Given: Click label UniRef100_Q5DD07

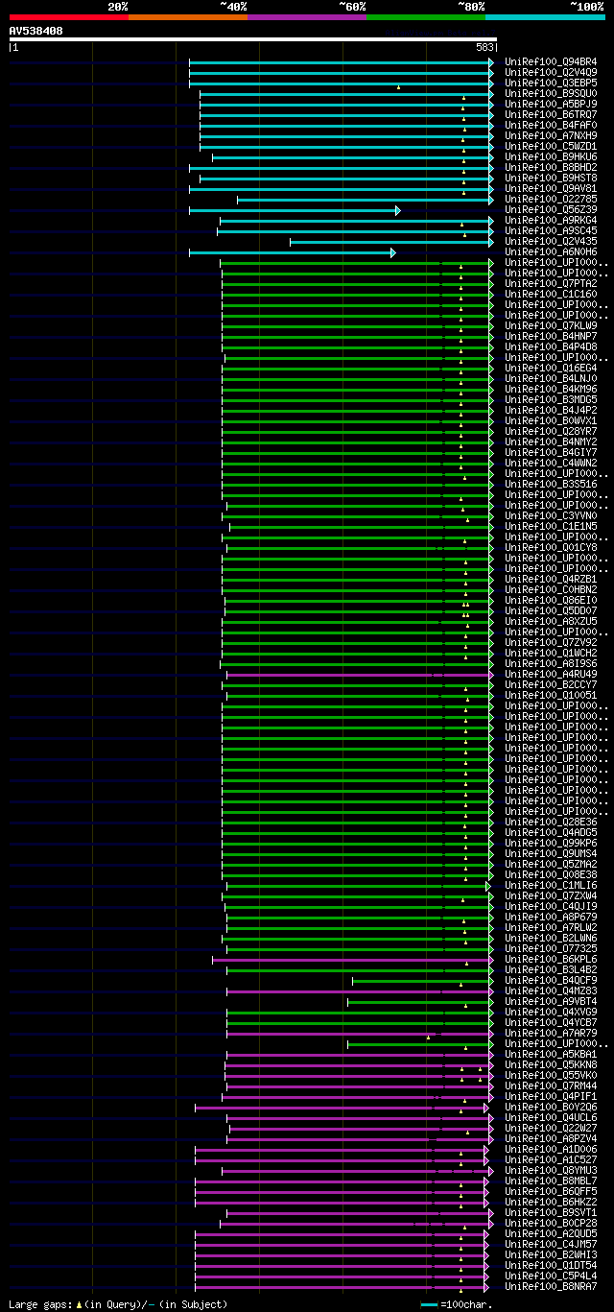Looking at the screenshot, I should point(551,611).
